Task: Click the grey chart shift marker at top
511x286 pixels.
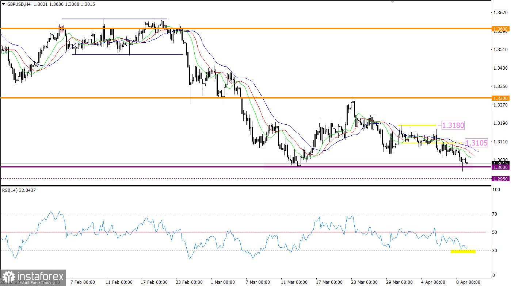Action: click(393, 2)
